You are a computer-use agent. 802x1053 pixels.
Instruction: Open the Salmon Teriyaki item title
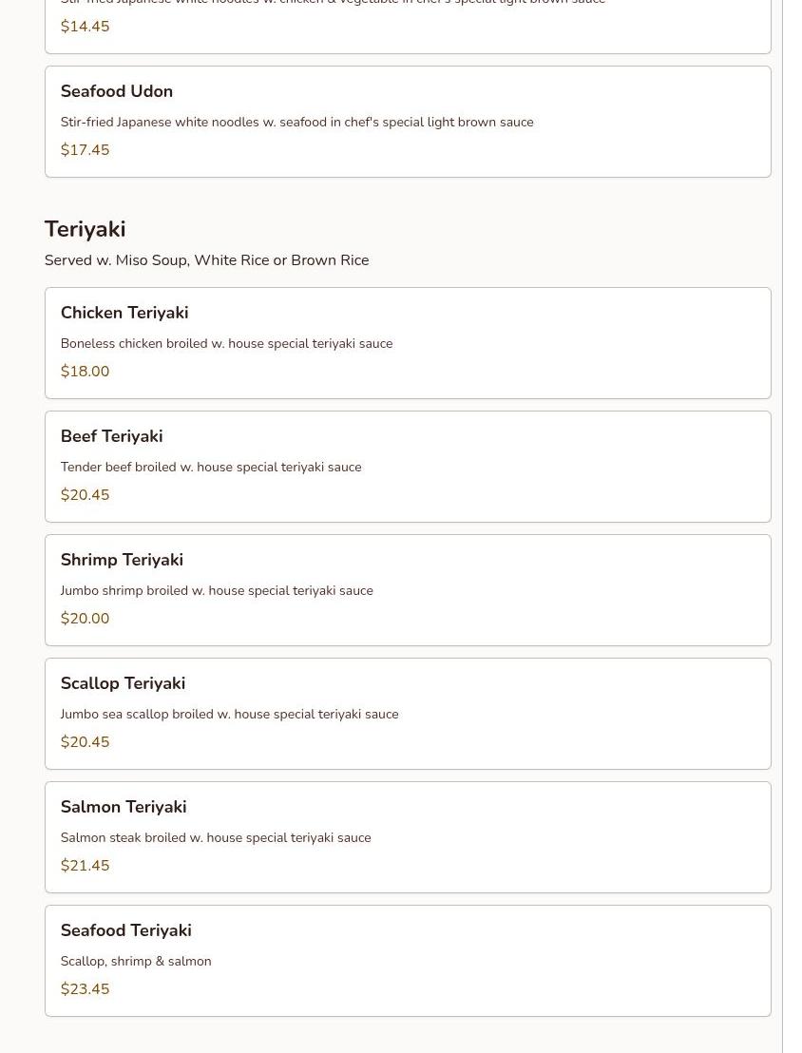[x=123, y=807]
